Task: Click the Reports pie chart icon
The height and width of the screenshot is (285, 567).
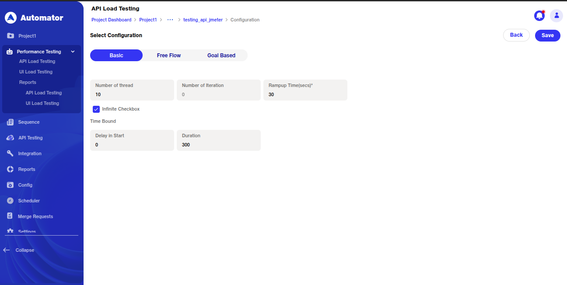Action: tap(10, 169)
